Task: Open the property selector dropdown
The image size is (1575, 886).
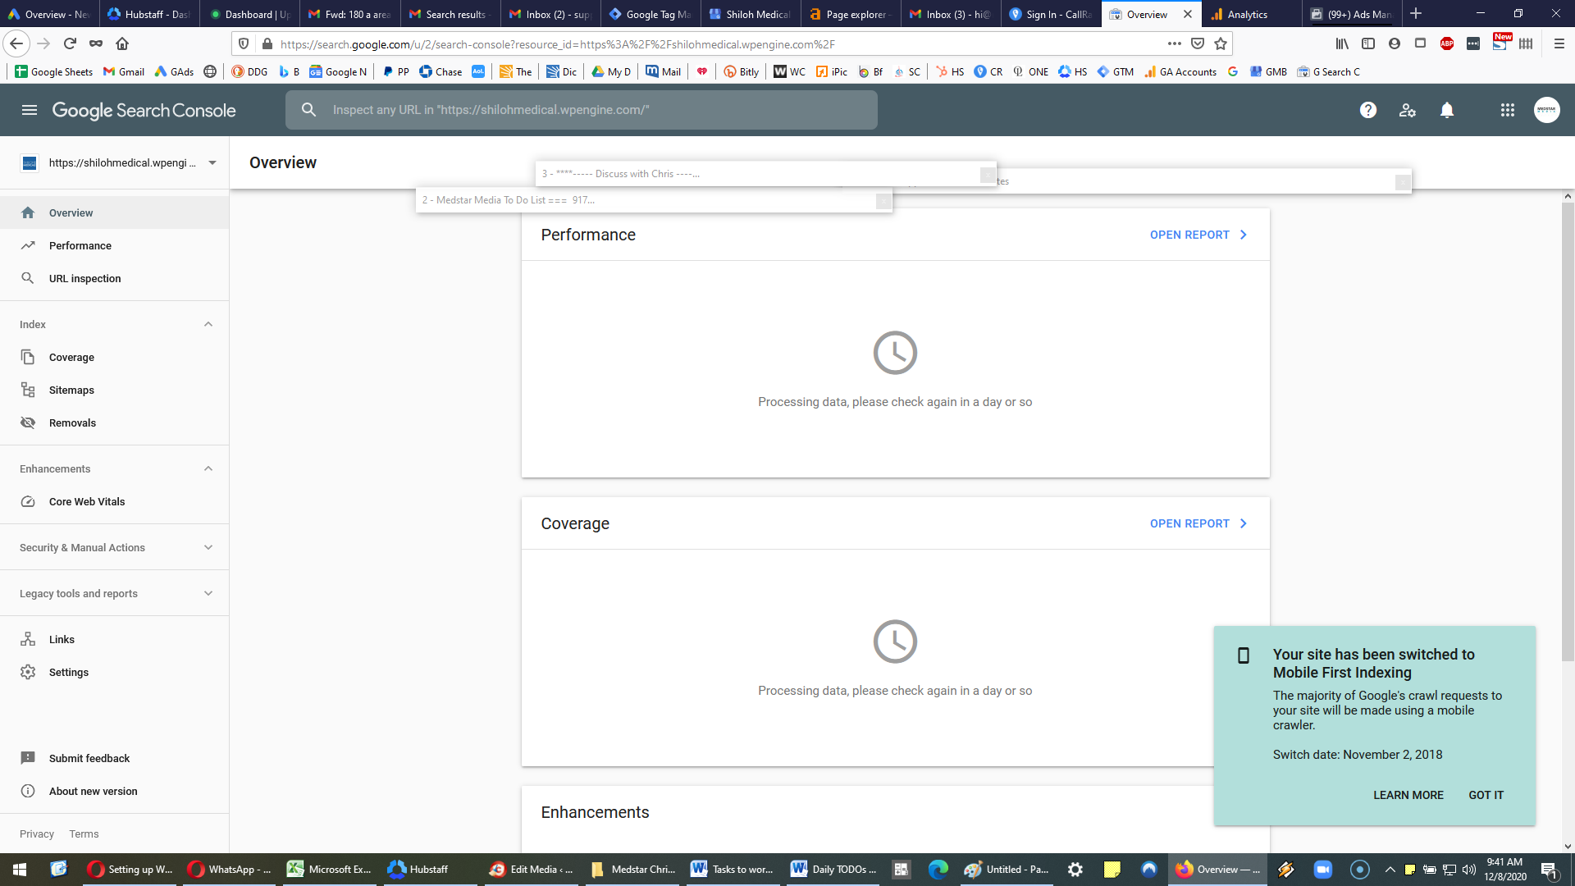Action: coord(119,162)
